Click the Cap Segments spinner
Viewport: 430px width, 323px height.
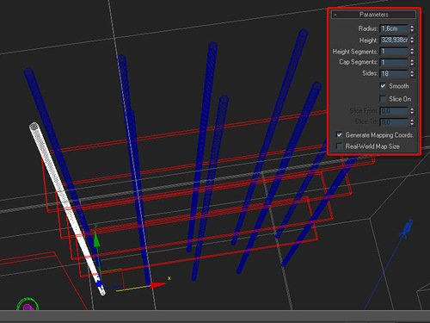[412, 62]
